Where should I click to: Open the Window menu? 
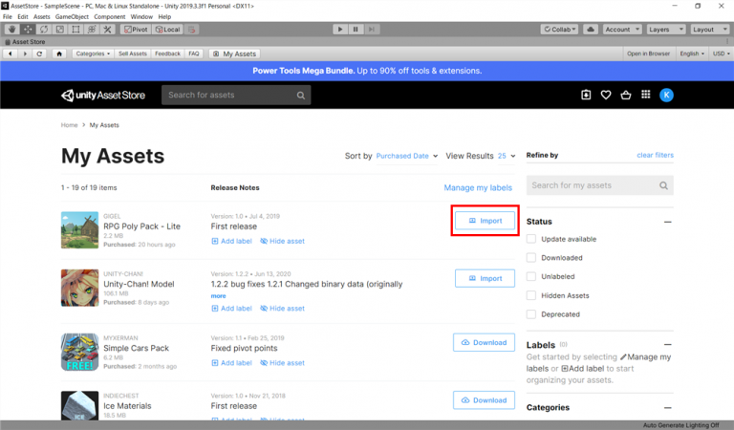coord(141,16)
